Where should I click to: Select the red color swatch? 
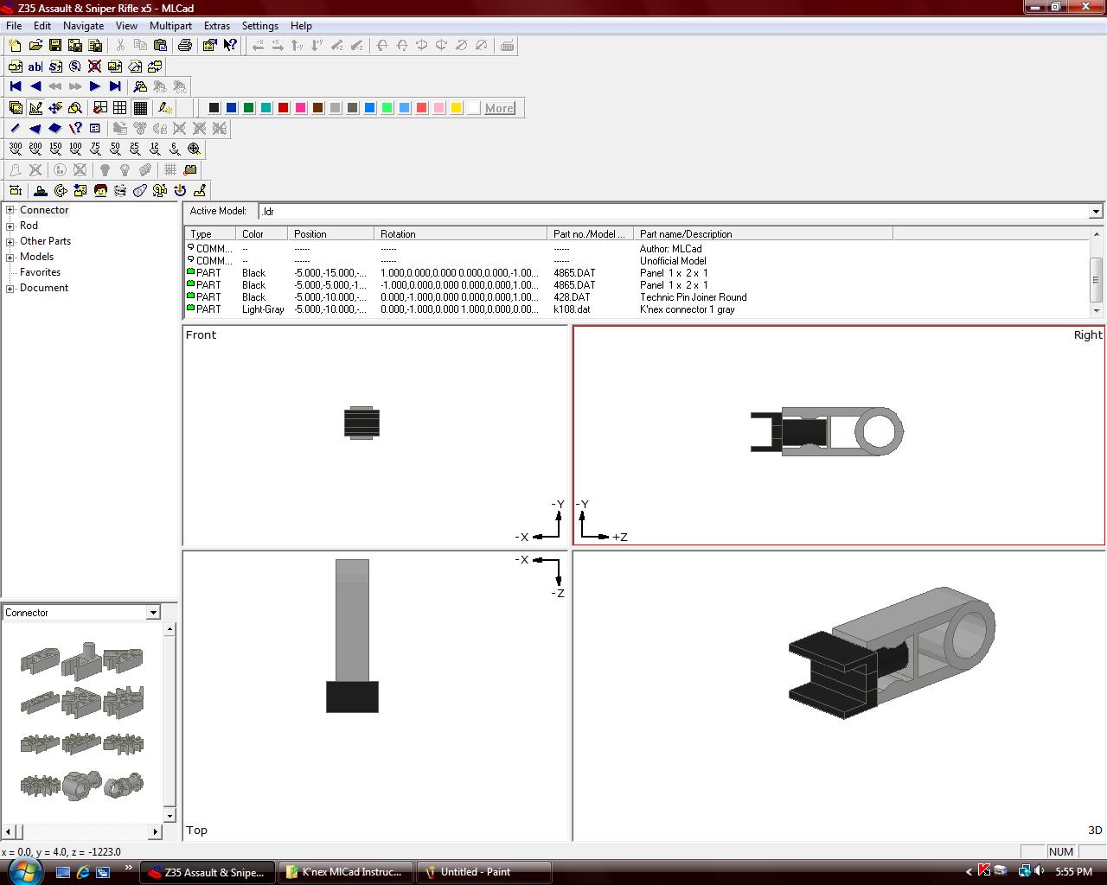(284, 108)
